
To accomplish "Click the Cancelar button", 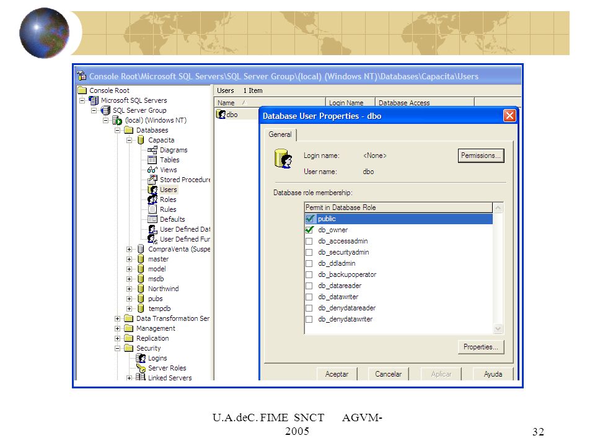I will pyautogui.click(x=388, y=374).
